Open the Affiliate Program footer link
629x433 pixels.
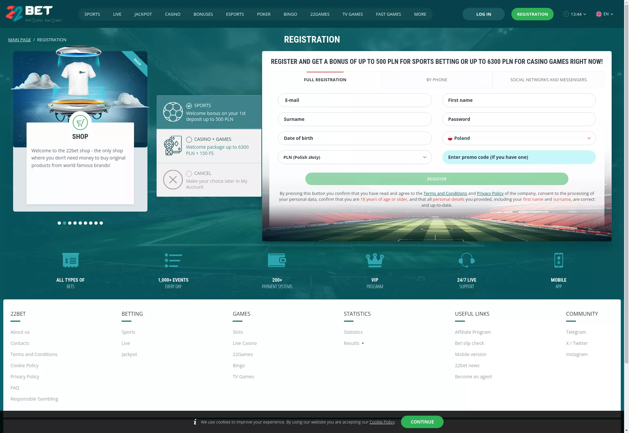[x=473, y=332]
